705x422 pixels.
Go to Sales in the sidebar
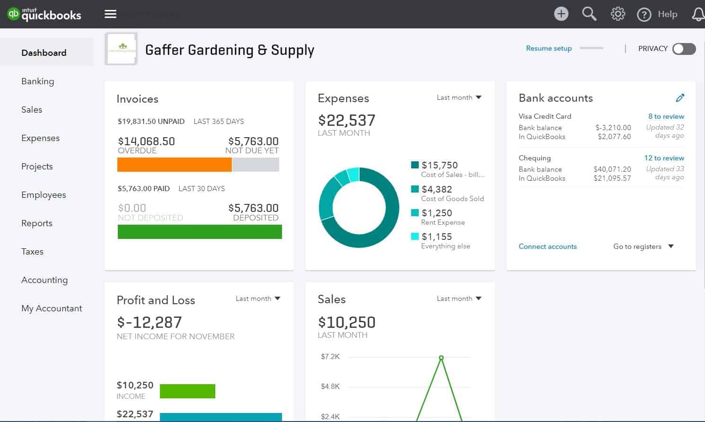[x=32, y=110]
